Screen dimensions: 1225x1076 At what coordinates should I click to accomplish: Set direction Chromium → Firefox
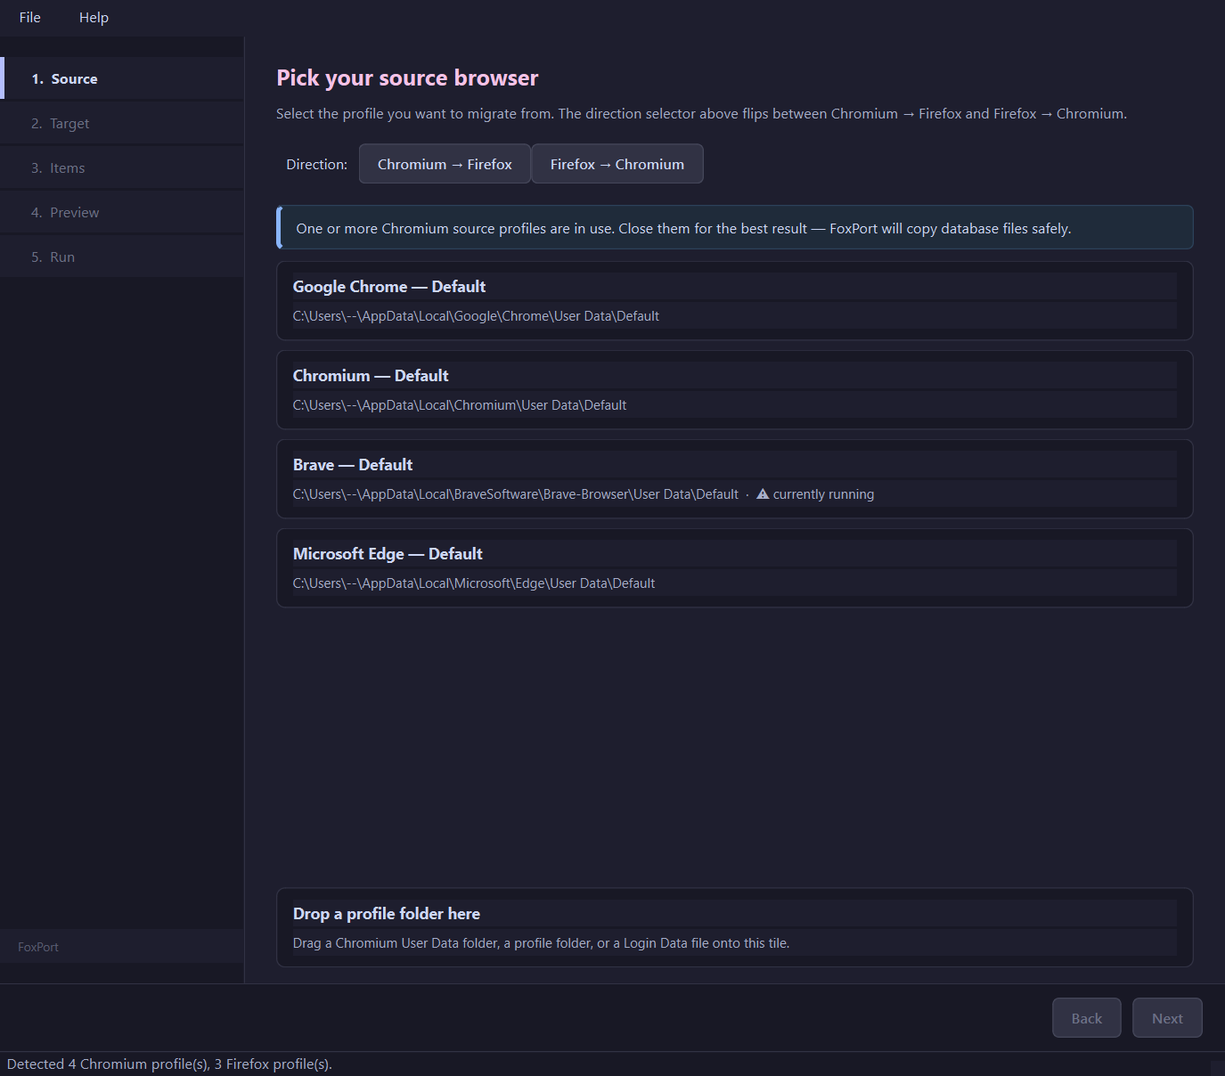click(445, 164)
